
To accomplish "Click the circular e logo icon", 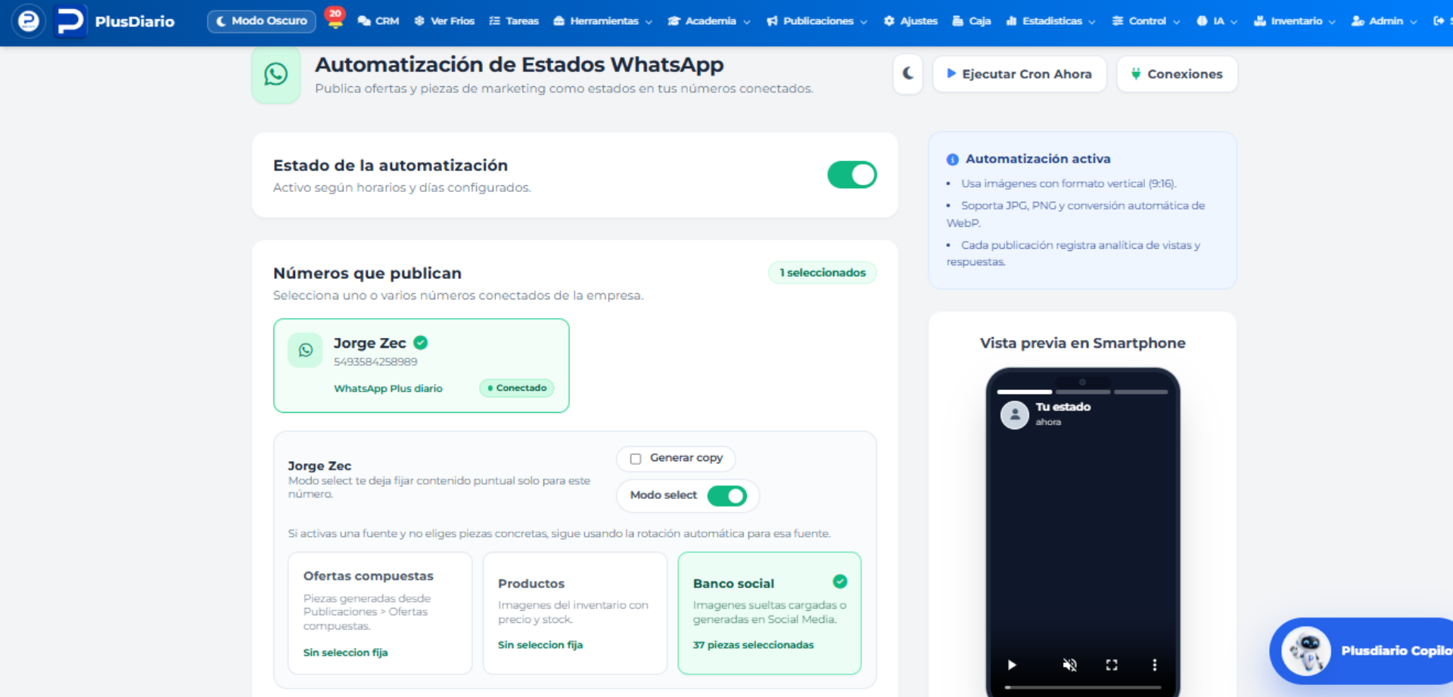I will (x=28, y=21).
